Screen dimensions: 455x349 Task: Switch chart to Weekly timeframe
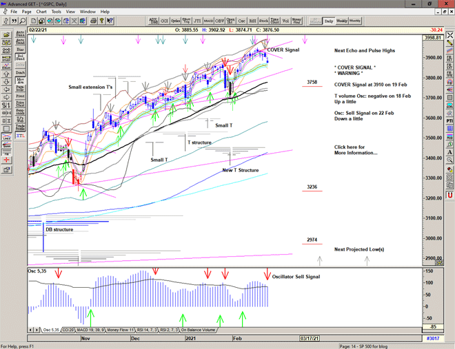pyautogui.click(x=342, y=21)
